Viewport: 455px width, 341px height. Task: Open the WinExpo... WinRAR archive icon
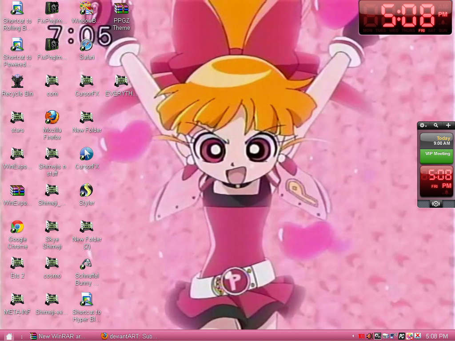(17, 195)
